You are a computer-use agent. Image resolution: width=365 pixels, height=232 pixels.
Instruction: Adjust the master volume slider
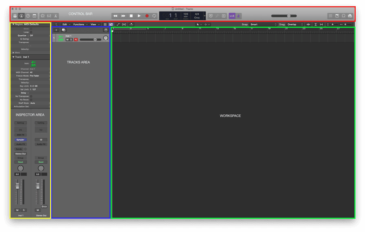click(284, 16)
